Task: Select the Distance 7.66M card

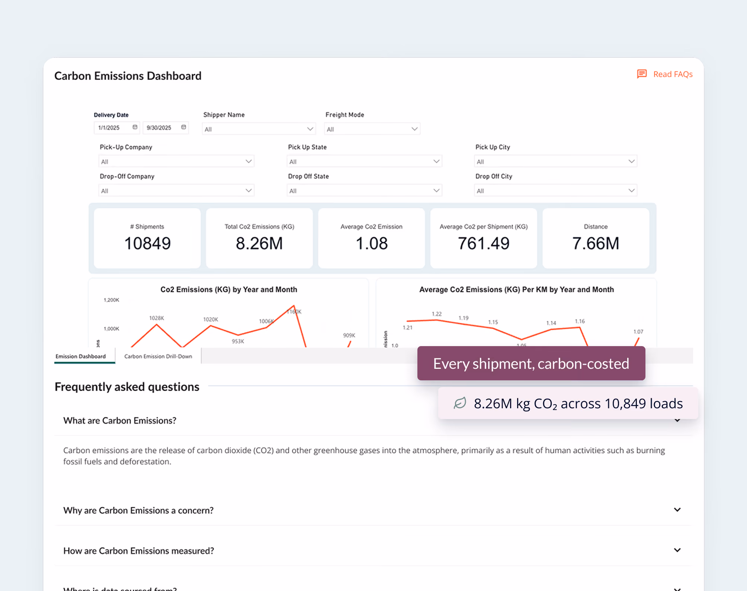Action: [x=596, y=238]
